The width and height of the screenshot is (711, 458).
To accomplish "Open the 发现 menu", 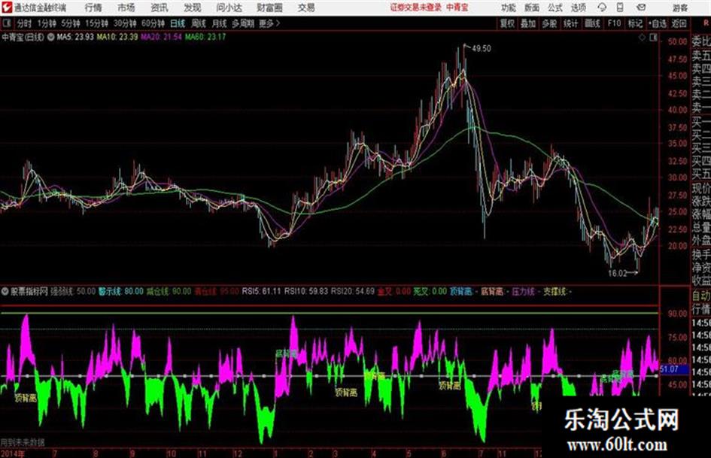I will coord(193,8).
